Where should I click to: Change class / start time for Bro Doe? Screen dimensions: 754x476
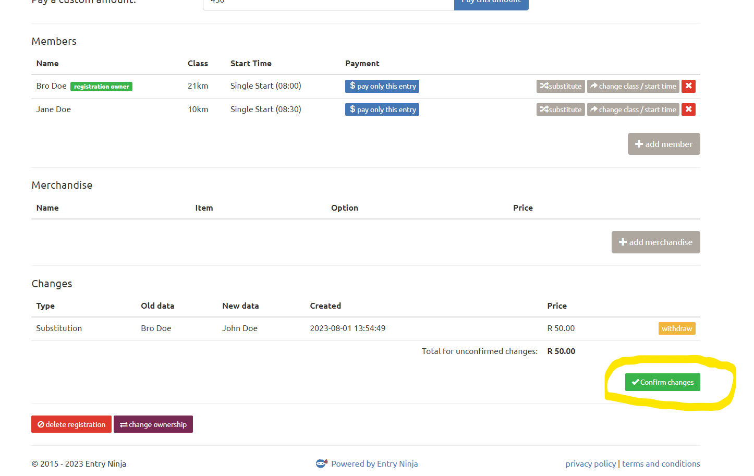pyautogui.click(x=633, y=86)
